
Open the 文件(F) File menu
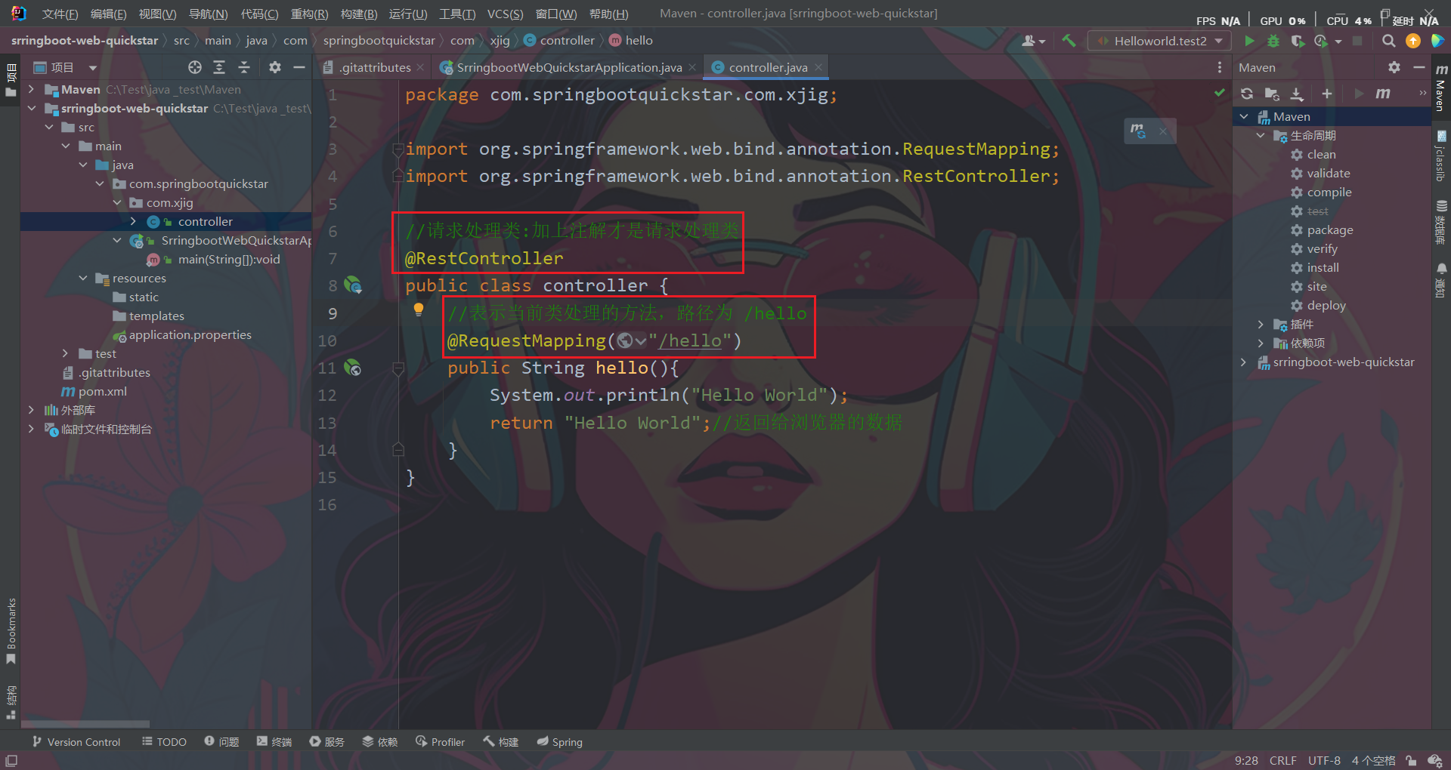click(60, 14)
